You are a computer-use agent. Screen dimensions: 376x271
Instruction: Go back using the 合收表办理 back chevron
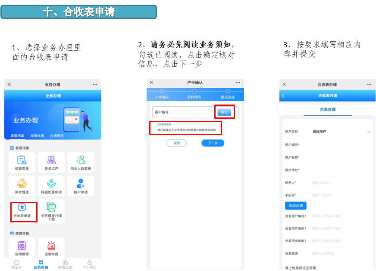(283, 95)
